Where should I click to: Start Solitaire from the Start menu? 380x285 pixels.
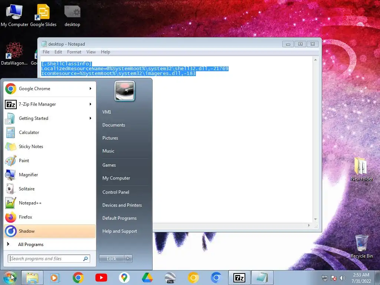[50, 189]
